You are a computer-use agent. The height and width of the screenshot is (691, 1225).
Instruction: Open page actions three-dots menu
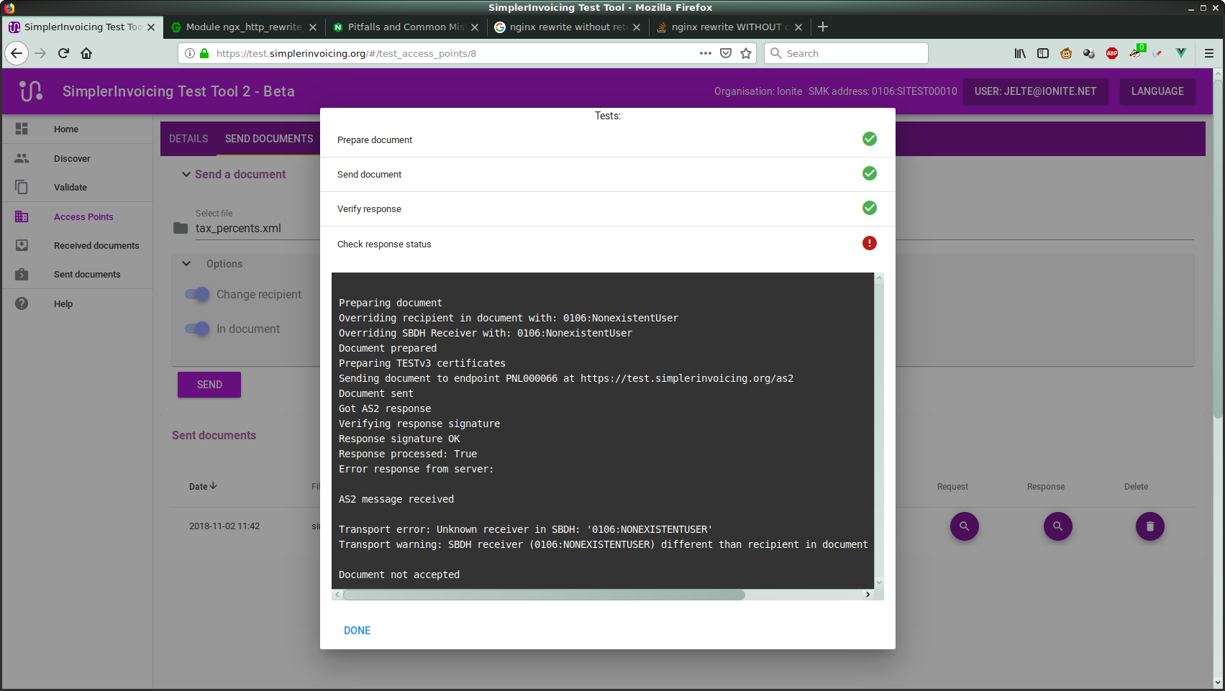pos(706,53)
